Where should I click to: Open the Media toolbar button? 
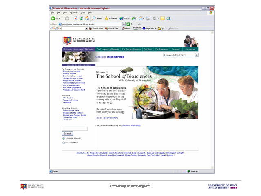pyautogui.click(x=124, y=18)
